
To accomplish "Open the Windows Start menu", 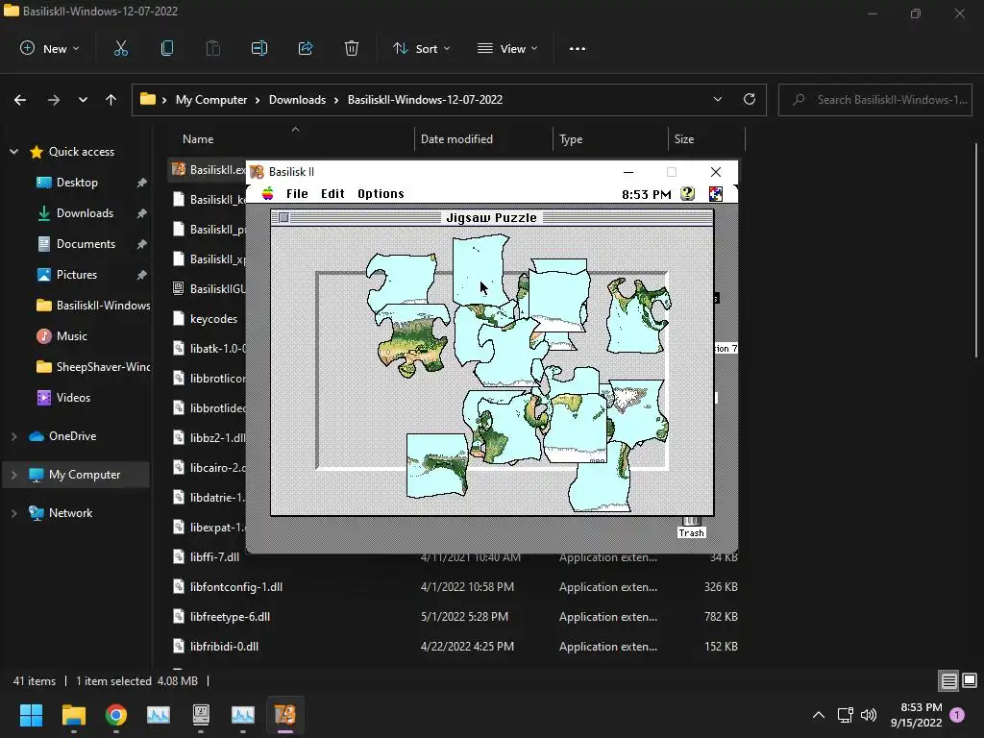I will click(31, 715).
